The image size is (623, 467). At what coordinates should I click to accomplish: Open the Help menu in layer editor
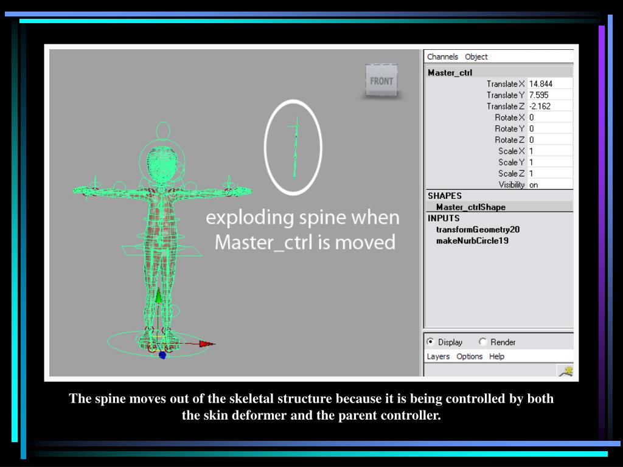point(496,356)
